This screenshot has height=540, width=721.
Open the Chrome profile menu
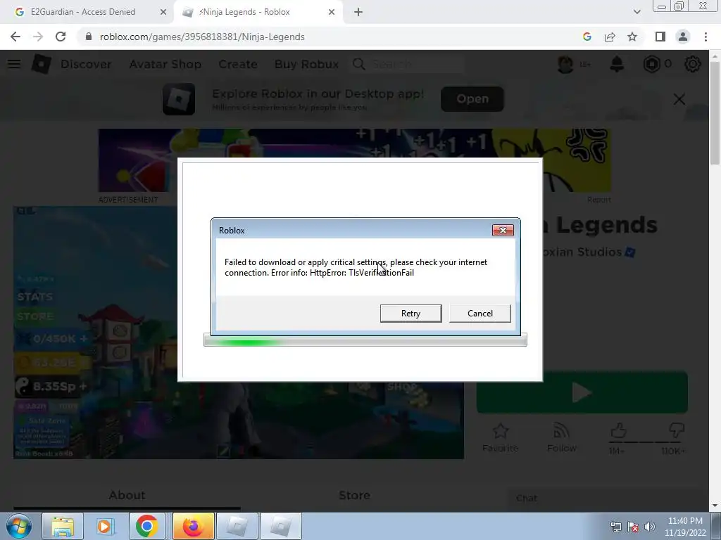point(683,37)
